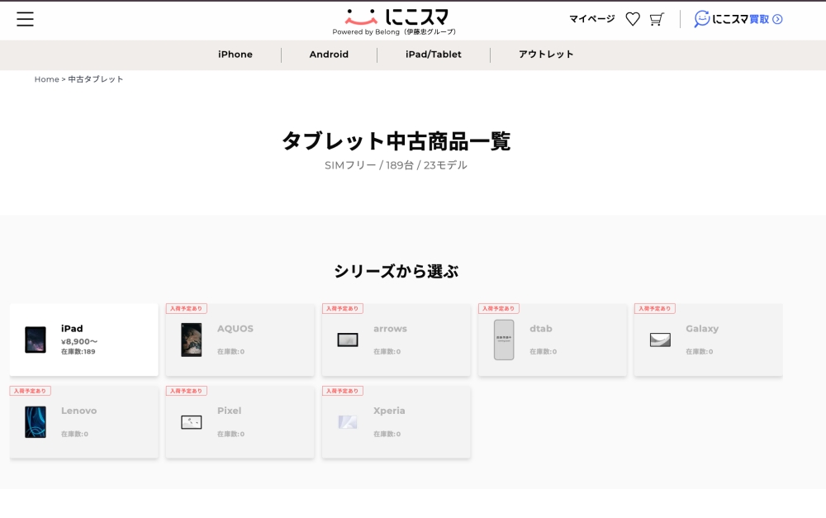Click the Xperia tablet thumbnail
The width and height of the screenshot is (826, 518).
(x=348, y=421)
